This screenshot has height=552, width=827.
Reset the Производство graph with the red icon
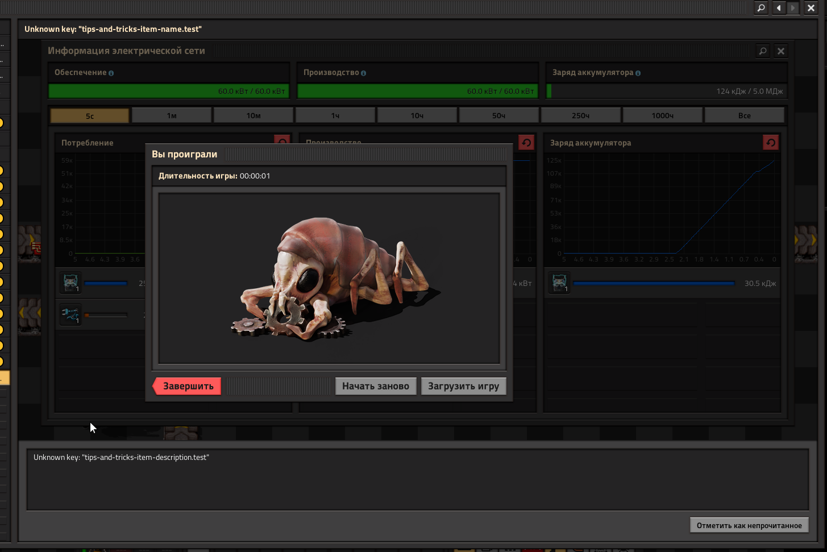[x=526, y=143]
